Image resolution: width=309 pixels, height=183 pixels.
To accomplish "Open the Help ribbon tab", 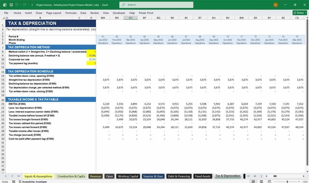I will coord(132,13).
